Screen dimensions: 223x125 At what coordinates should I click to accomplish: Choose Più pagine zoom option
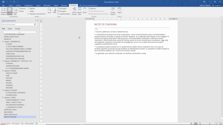click(62, 11)
